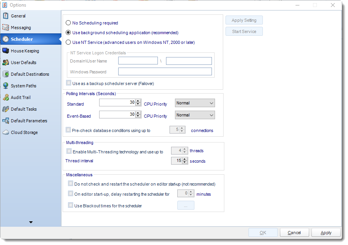Open Standard CPU Priority dropdown
This screenshot has height=245, width=348.
coord(195,103)
